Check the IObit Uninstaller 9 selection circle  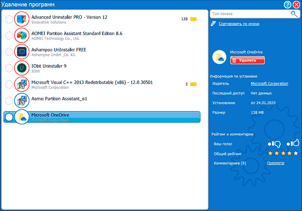pos(9,68)
